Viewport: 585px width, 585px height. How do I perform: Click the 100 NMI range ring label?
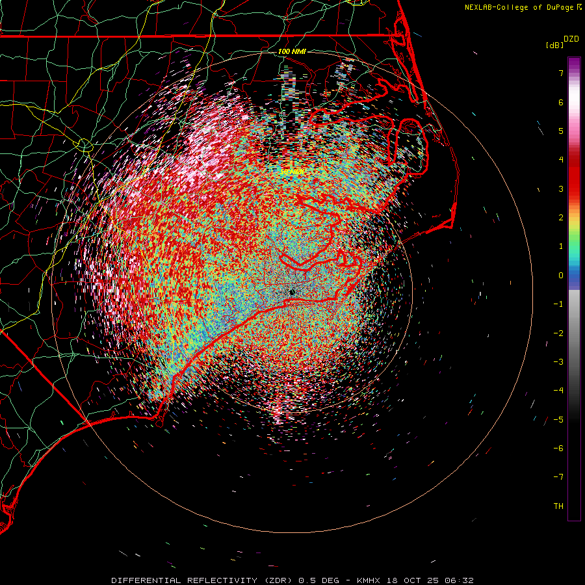tap(292, 51)
